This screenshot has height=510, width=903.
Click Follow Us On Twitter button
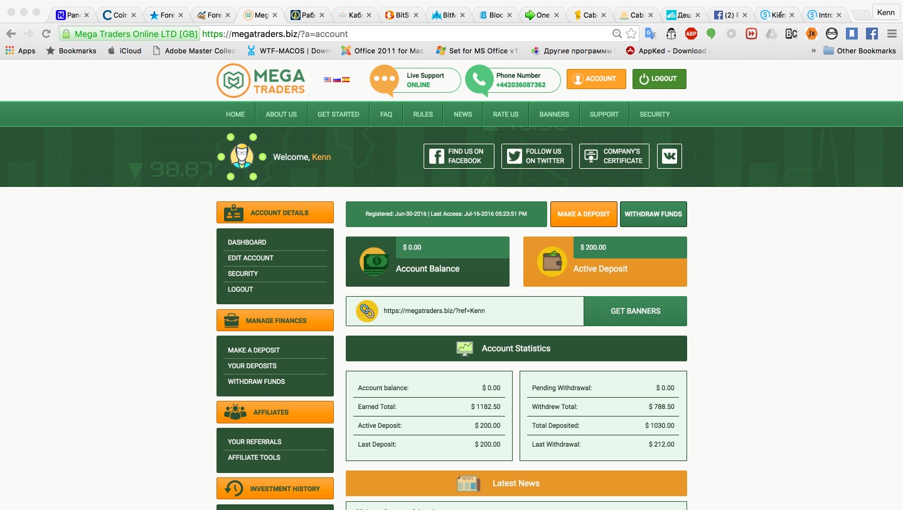(537, 156)
